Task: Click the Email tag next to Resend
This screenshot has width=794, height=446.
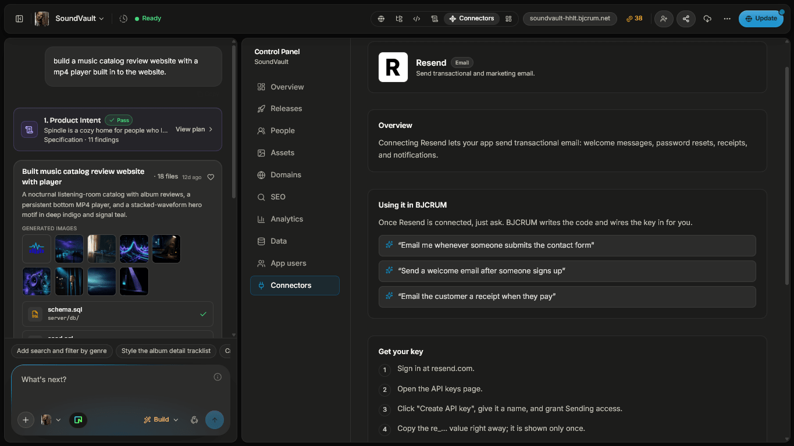Action: (x=462, y=63)
